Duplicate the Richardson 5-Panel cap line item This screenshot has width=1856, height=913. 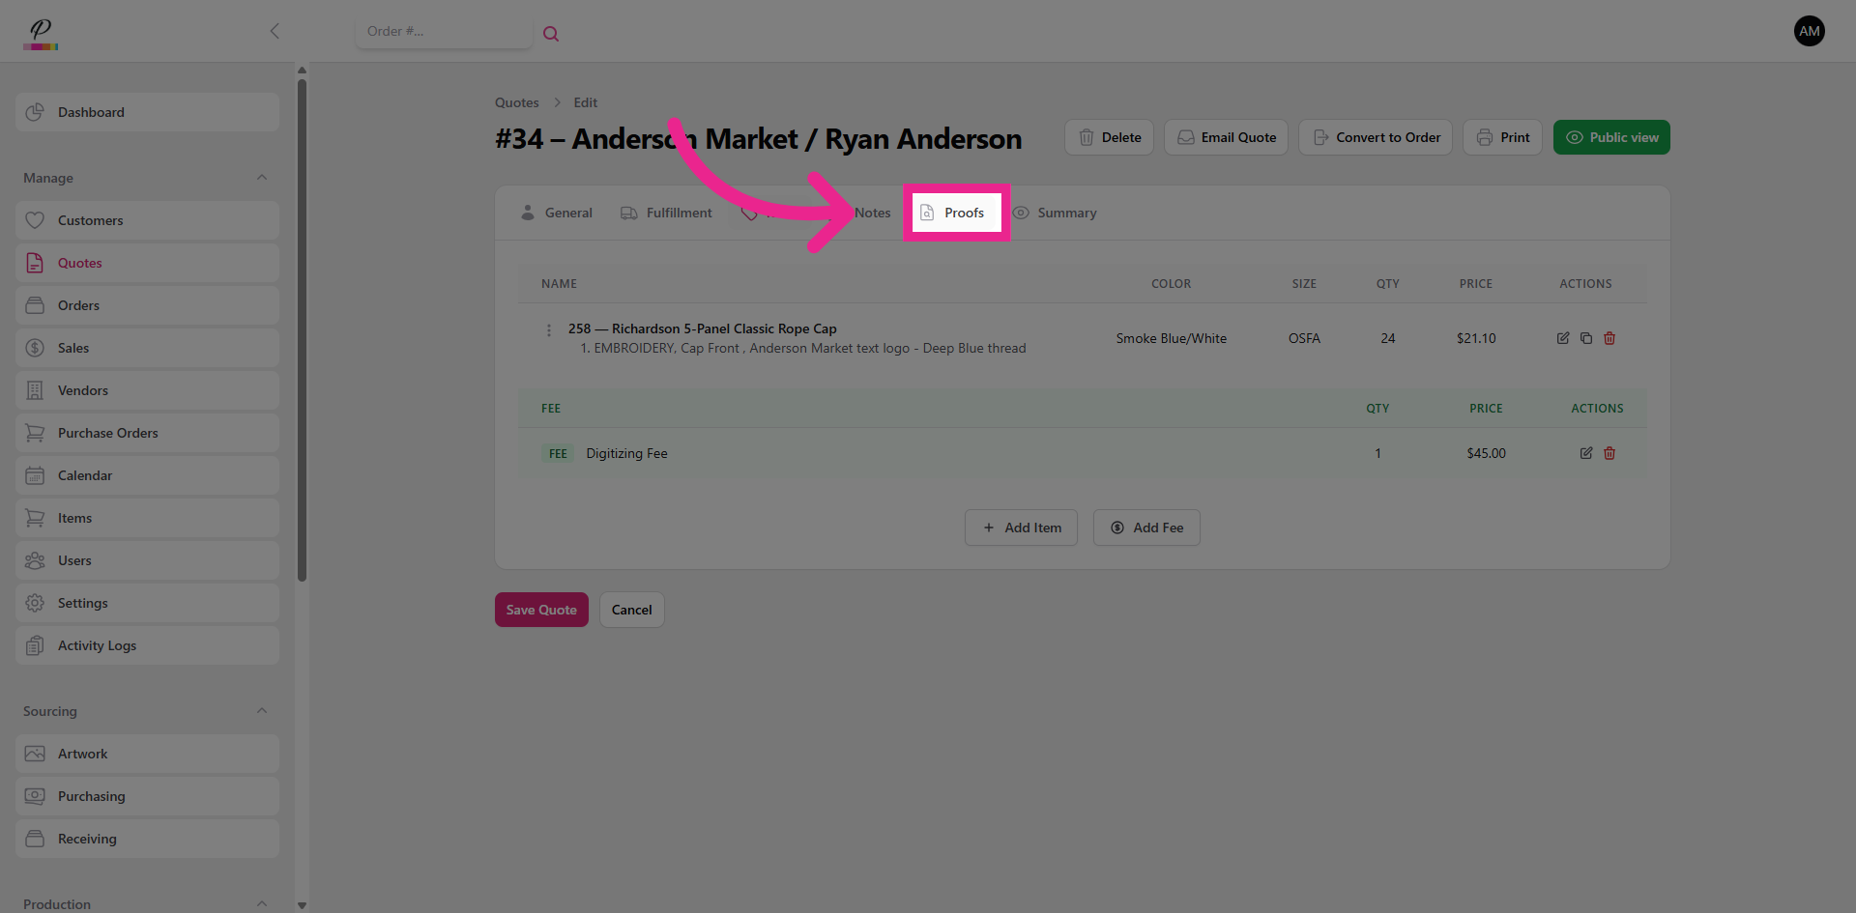point(1586,338)
